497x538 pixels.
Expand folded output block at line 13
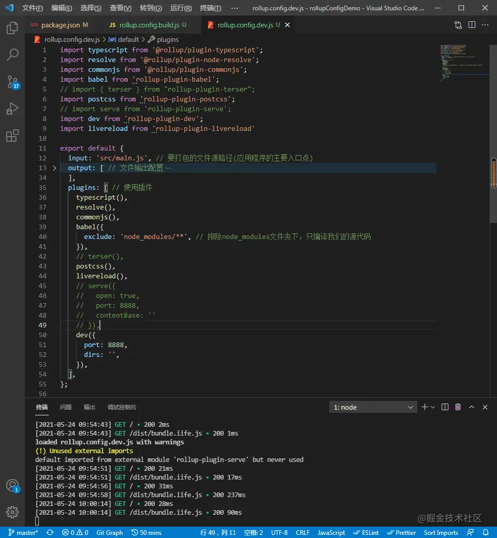(x=54, y=168)
